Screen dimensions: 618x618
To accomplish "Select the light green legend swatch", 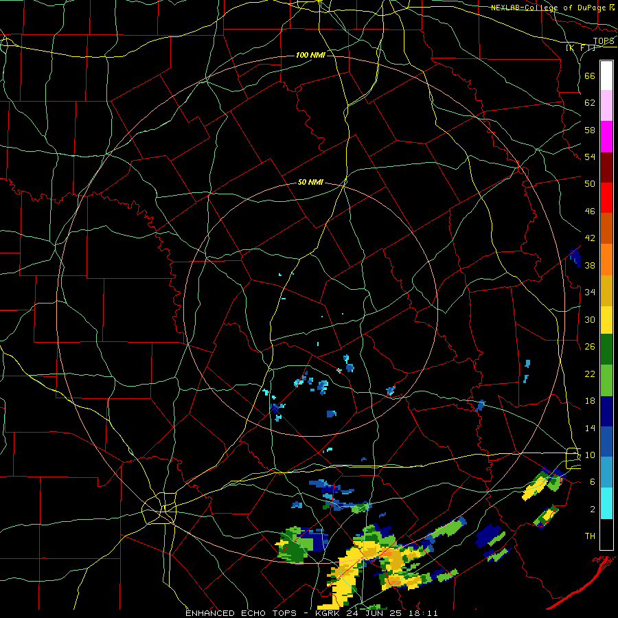I will coord(606,380).
